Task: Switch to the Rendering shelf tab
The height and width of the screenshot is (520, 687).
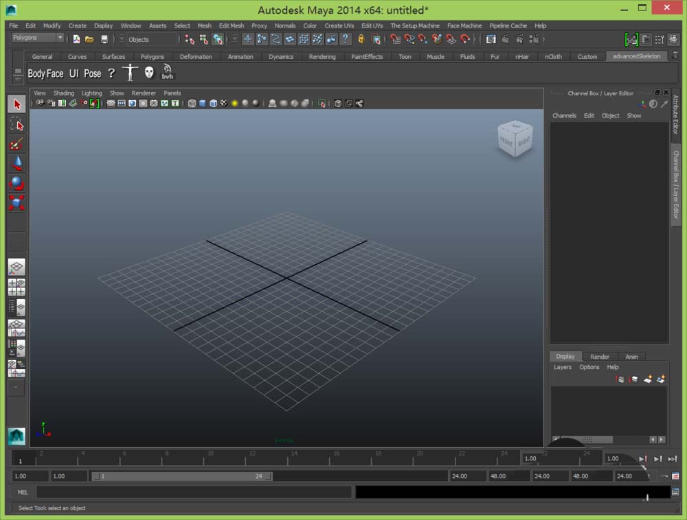Action: coord(322,57)
